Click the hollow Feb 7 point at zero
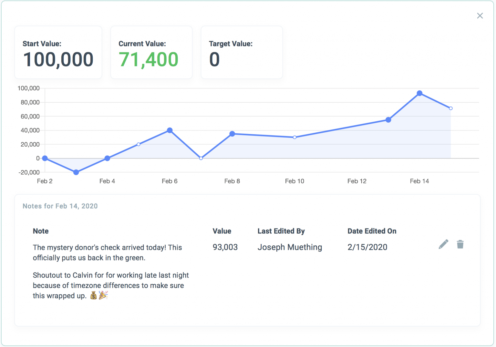Image resolution: width=496 pixels, height=347 pixels. click(201, 158)
